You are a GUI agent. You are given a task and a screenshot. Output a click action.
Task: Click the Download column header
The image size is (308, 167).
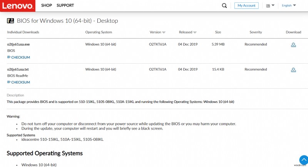coord(293,32)
